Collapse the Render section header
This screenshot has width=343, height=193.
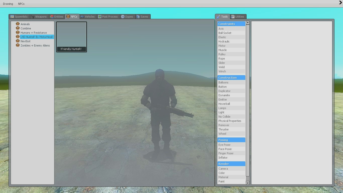pos(231,164)
